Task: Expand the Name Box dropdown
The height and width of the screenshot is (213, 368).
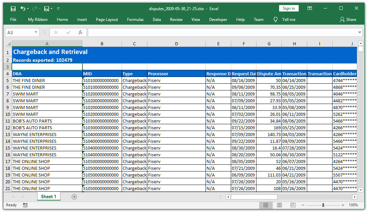Action: pyautogui.click(x=36, y=32)
